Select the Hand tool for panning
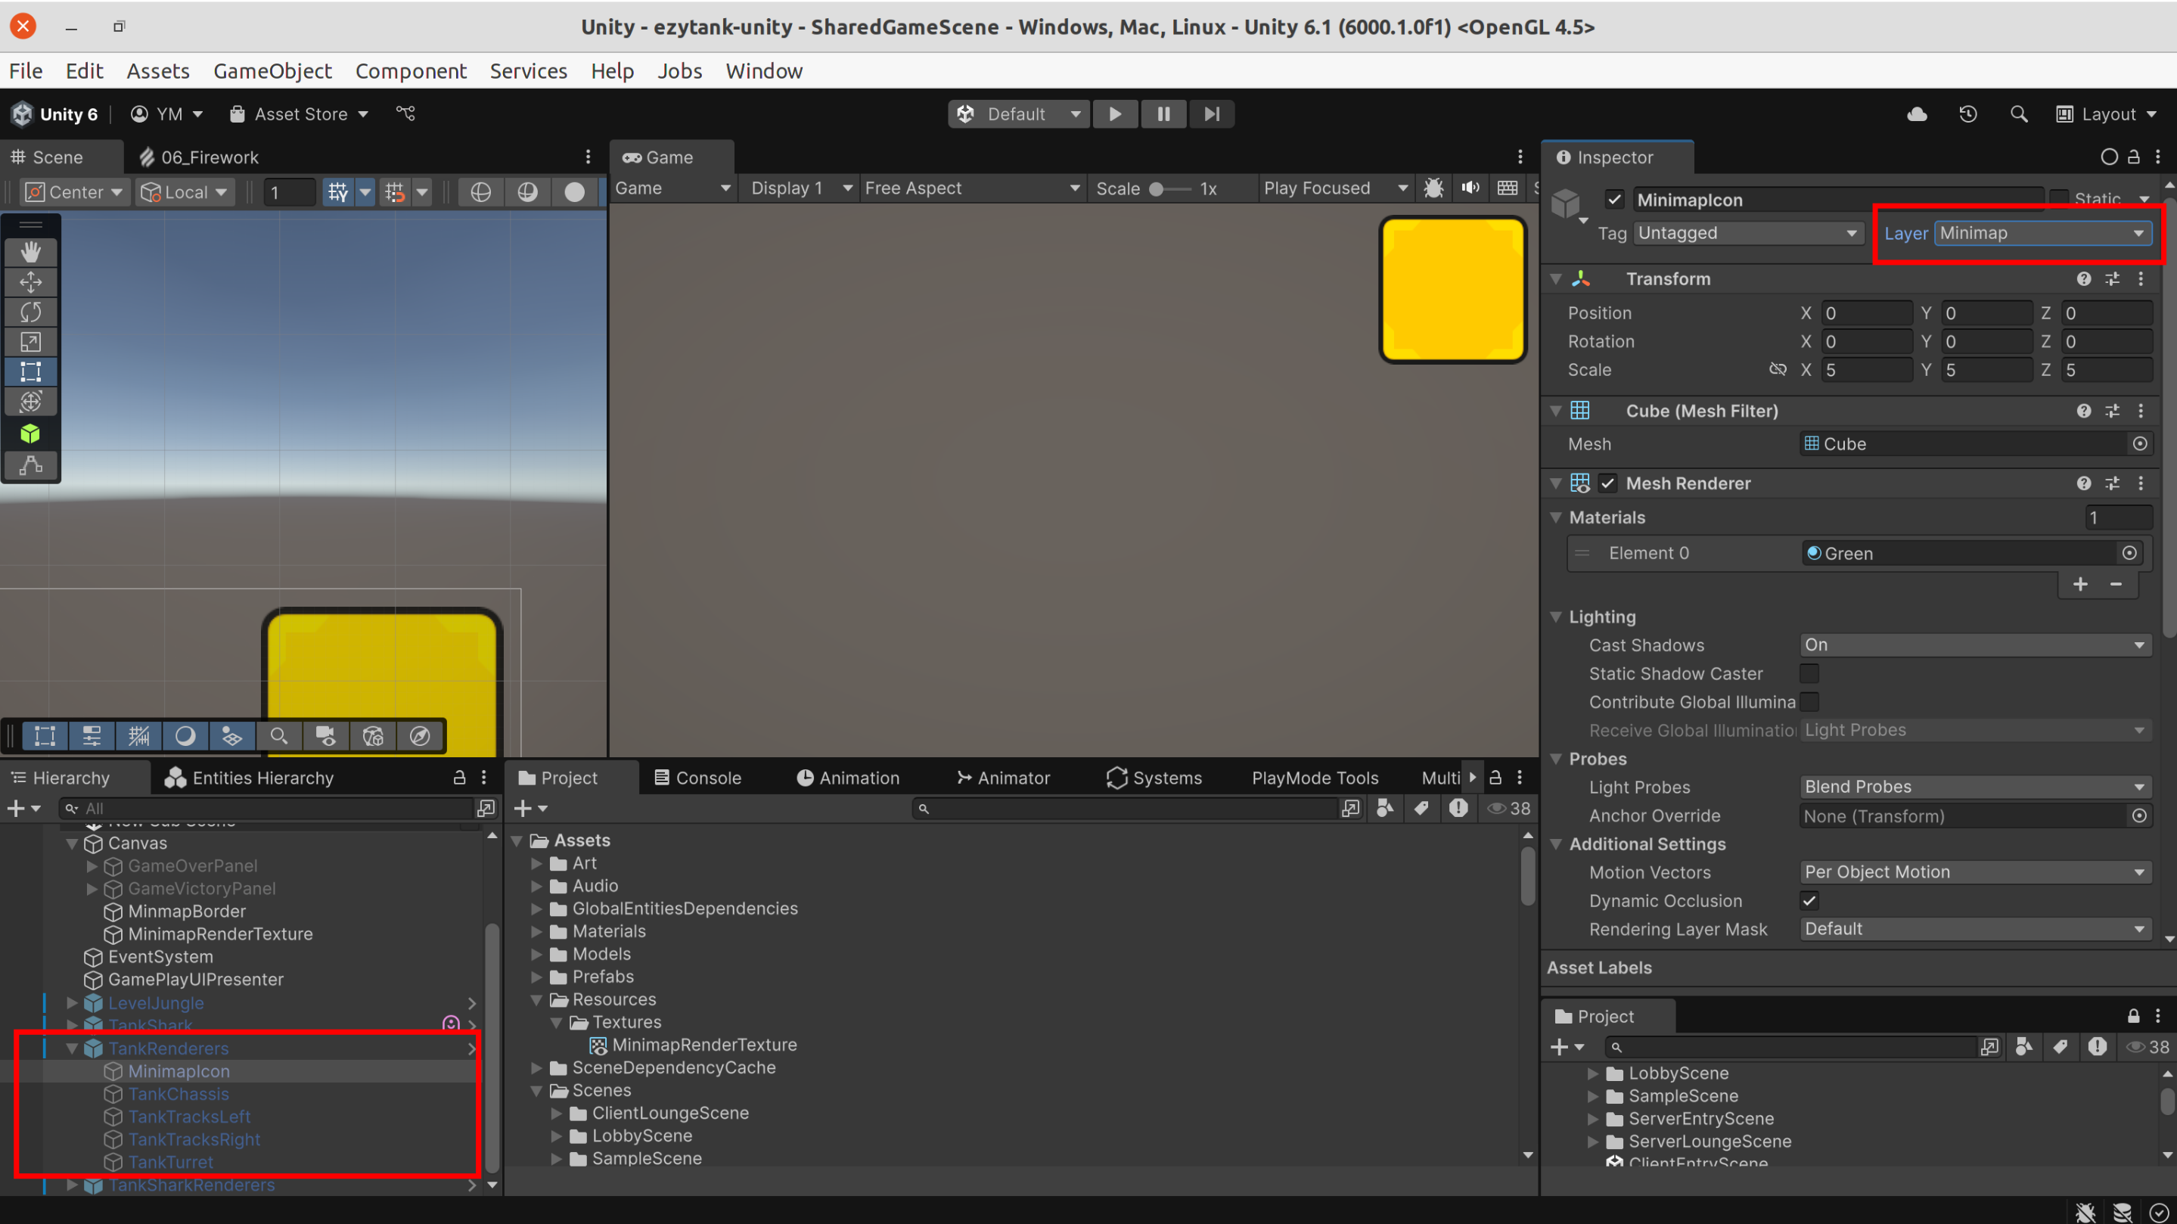This screenshot has width=2177, height=1224. click(30, 251)
